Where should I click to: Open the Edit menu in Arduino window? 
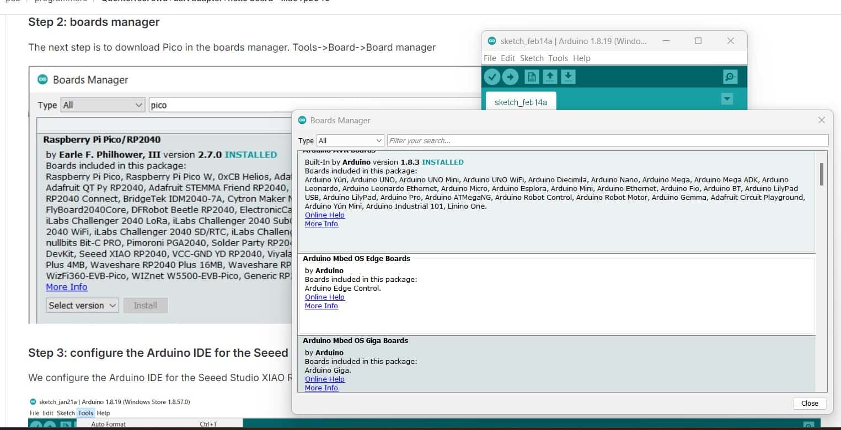click(x=508, y=58)
